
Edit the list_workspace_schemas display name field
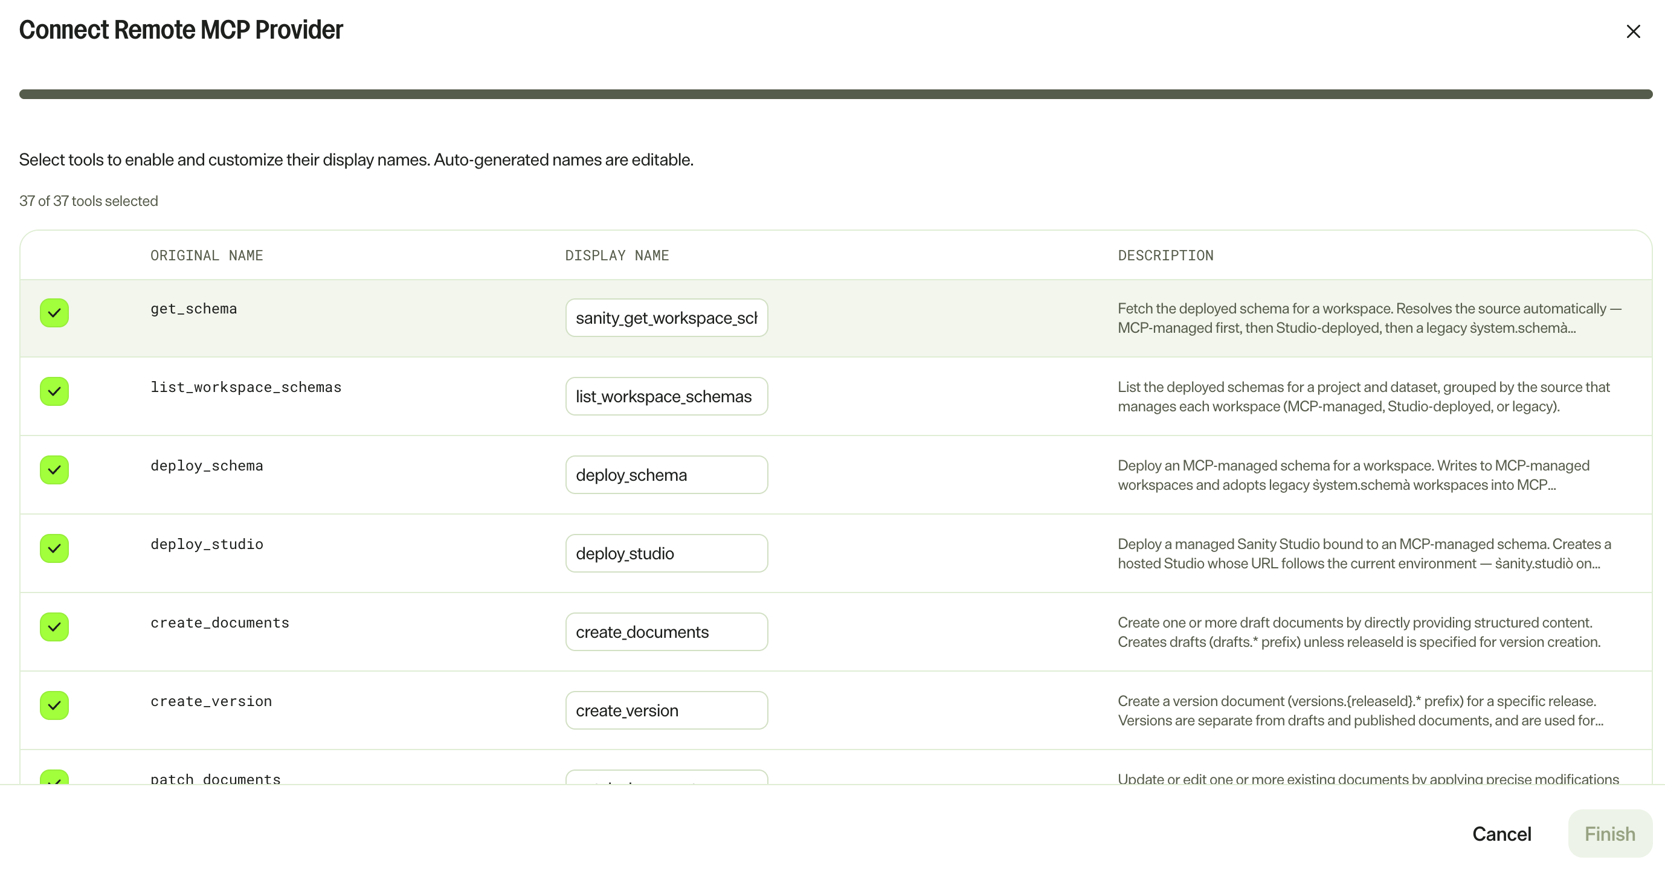click(x=666, y=396)
